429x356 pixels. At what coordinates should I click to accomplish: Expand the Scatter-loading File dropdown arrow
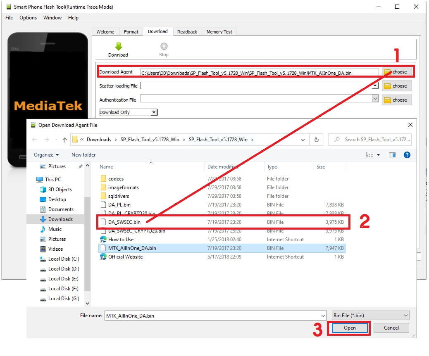375,85
